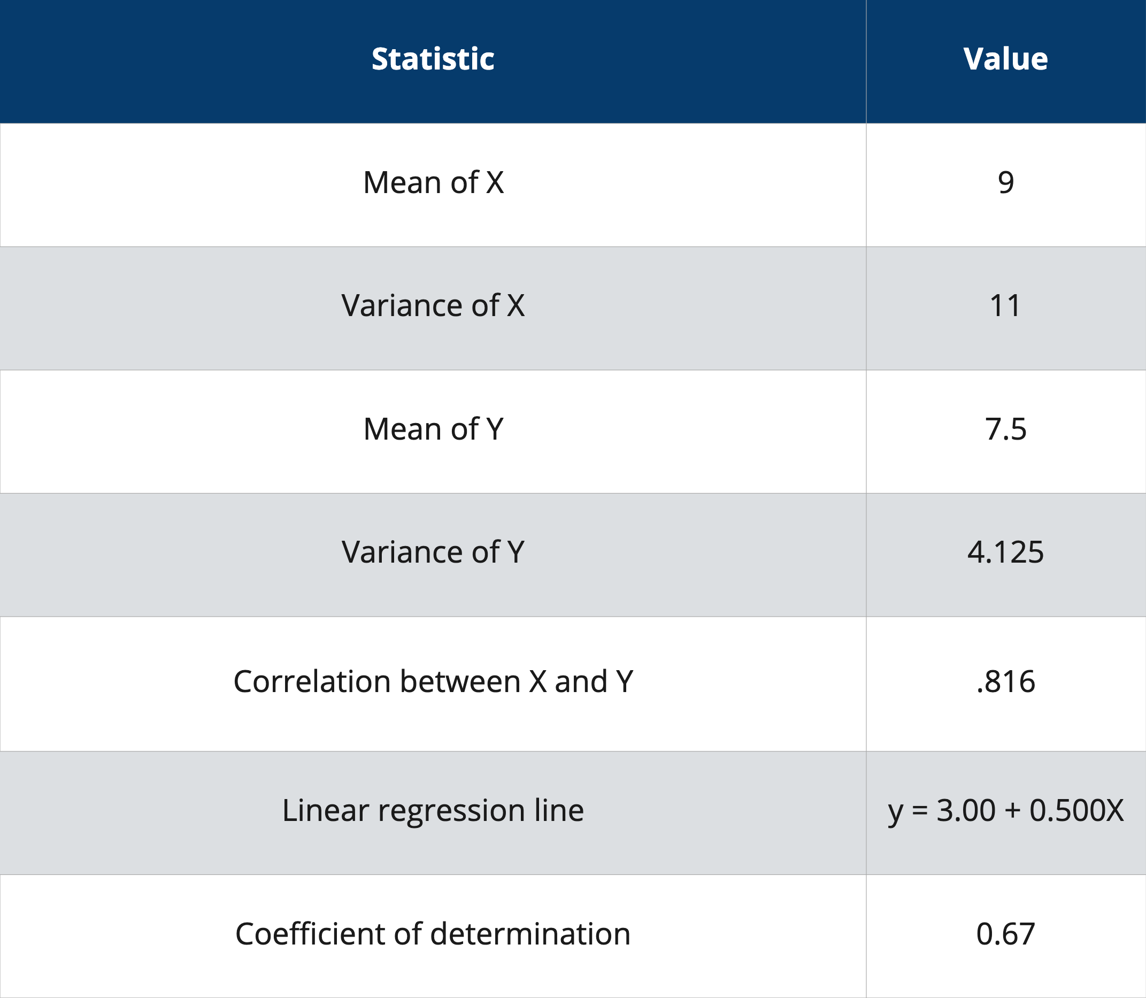Image resolution: width=1146 pixels, height=998 pixels.
Task: Click the 3.00 intercept in the equation
Action: (966, 811)
